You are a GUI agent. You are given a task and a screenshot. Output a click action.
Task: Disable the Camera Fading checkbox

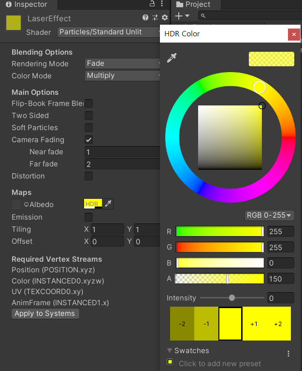click(89, 140)
